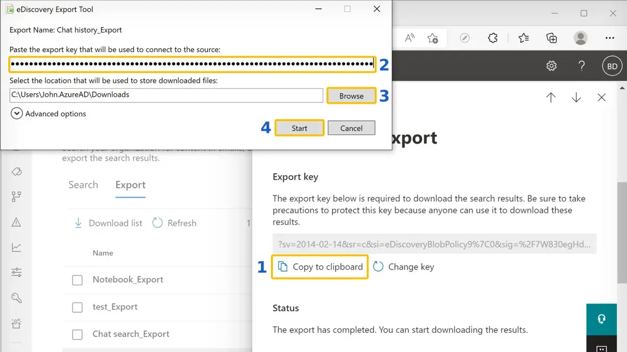The width and height of the screenshot is (627, 352).
Task: Open content search icon in left sidebar
Action: [x=16, y=298]
